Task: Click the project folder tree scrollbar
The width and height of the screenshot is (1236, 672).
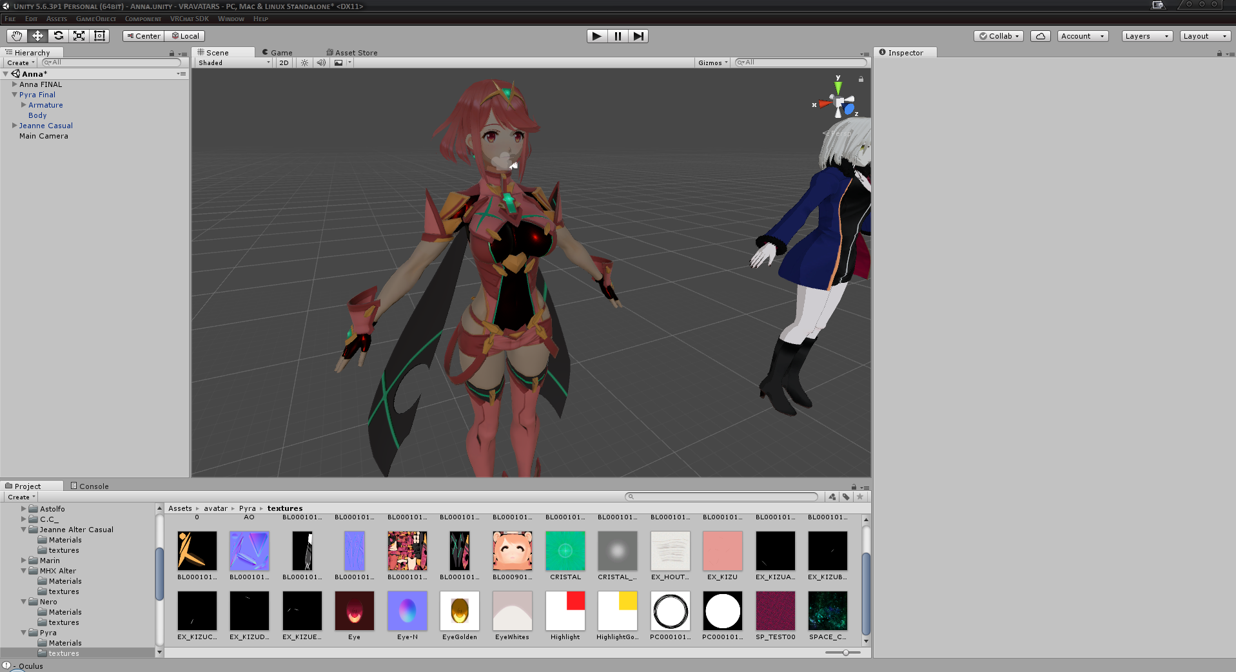Action: coord(159,575)
